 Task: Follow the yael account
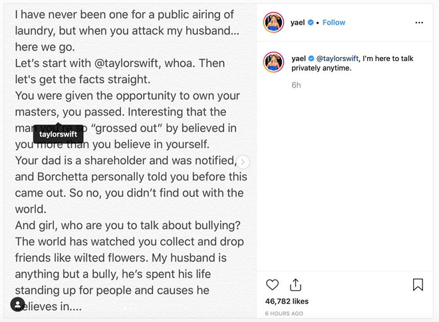[334, 23]
